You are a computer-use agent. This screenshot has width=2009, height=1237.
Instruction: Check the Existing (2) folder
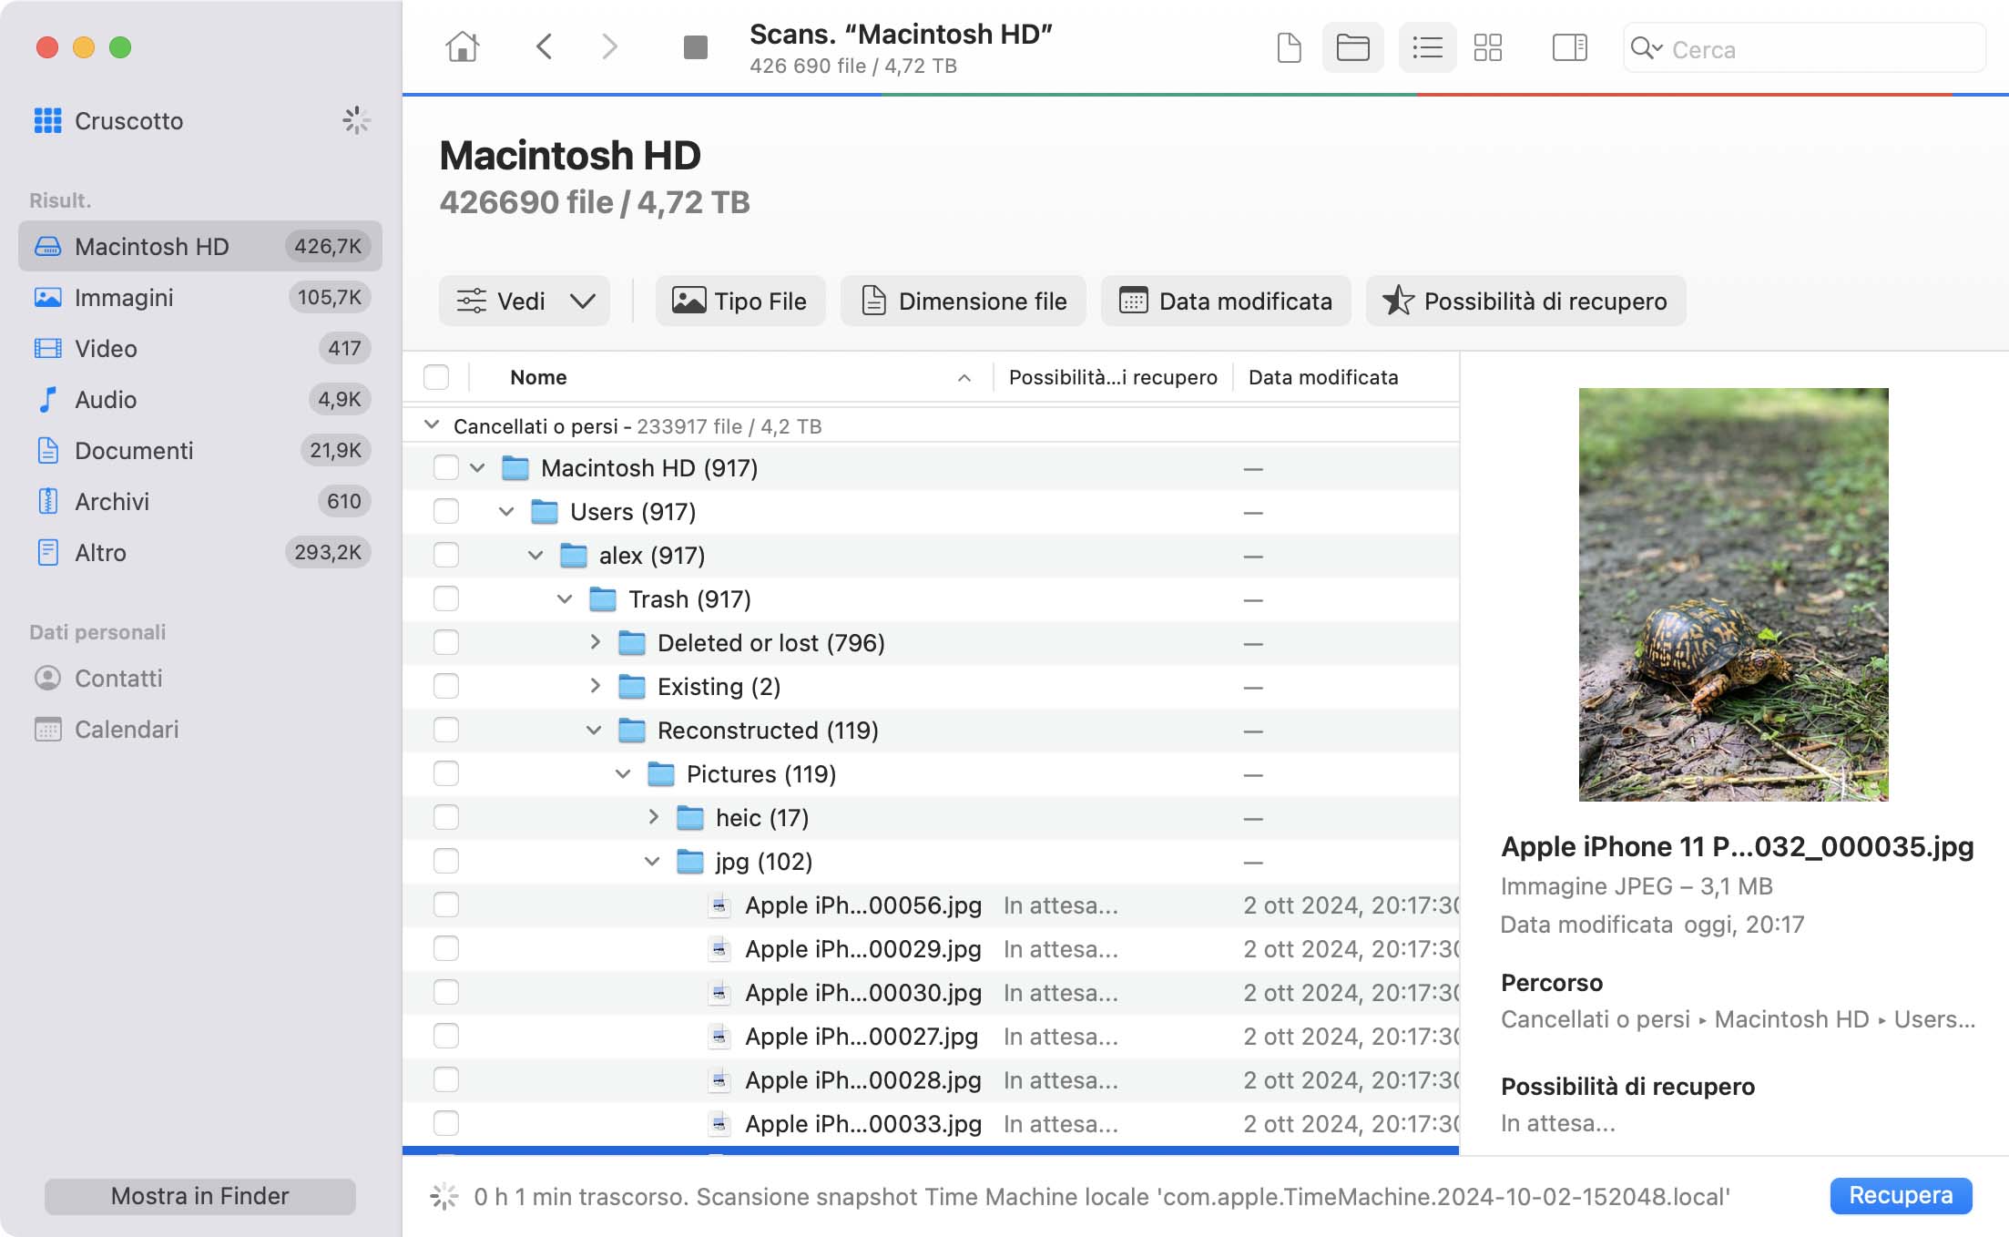tap(446, 687)
